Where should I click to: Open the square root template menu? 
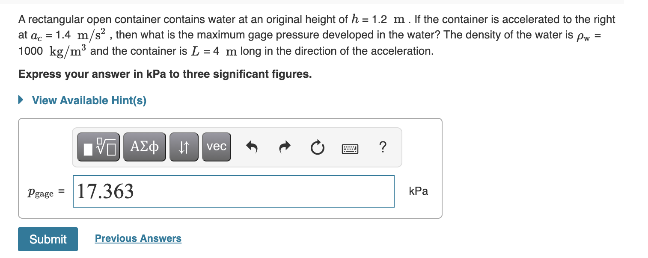click(x=98, y=147)
